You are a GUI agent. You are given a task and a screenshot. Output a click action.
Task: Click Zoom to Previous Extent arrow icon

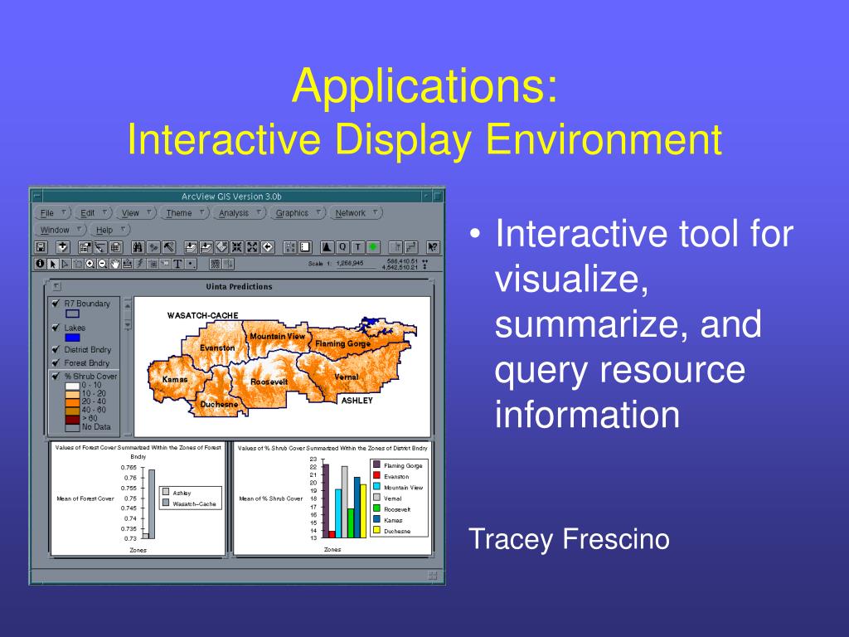[268, 247]
